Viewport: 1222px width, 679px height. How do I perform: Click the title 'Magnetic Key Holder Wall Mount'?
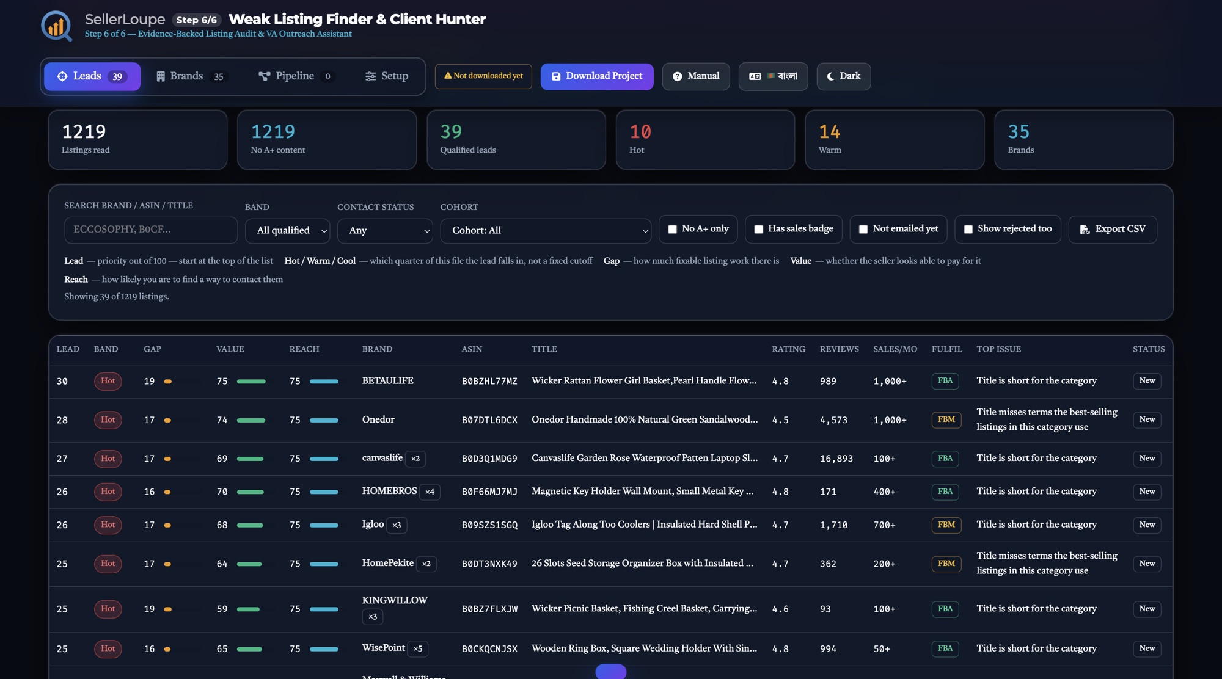pos(642,492)
